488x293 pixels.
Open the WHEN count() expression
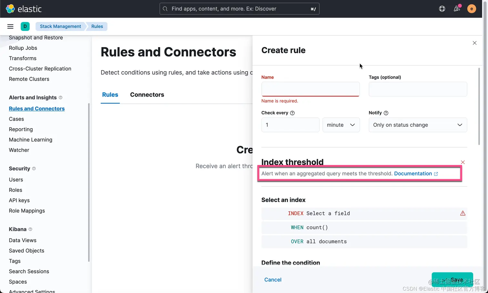[364, 228]
